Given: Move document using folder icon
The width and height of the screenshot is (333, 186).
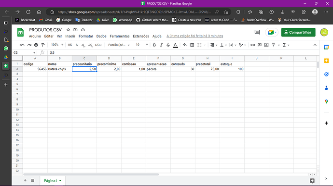Looking at the screenshot, I should [x=75, y=30].
